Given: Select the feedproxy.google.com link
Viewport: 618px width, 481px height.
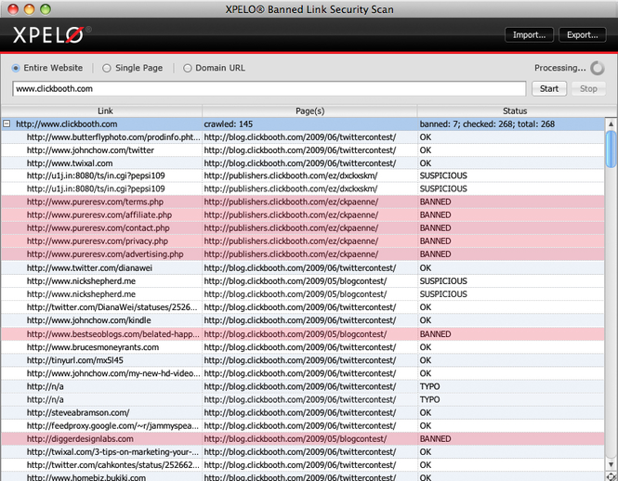Looking at the screenshot, I should [112, 425].
